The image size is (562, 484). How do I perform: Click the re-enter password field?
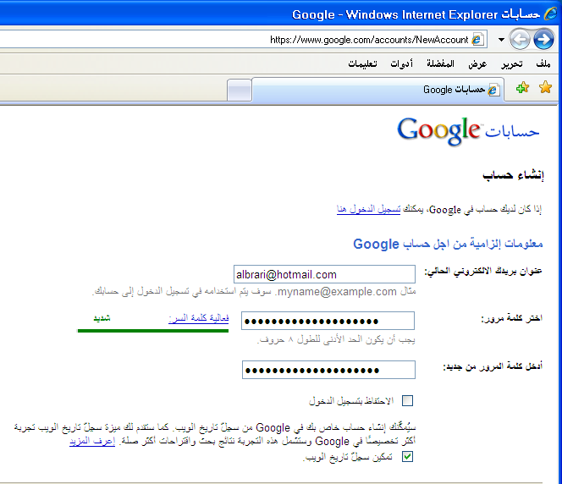coord(328,370)
